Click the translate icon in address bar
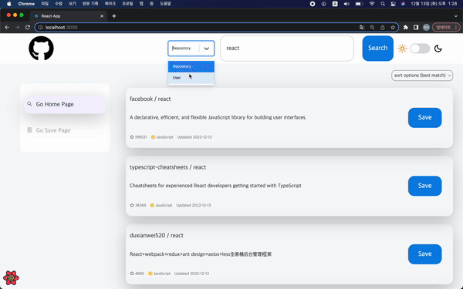463x289 pixels. (362, 28)
